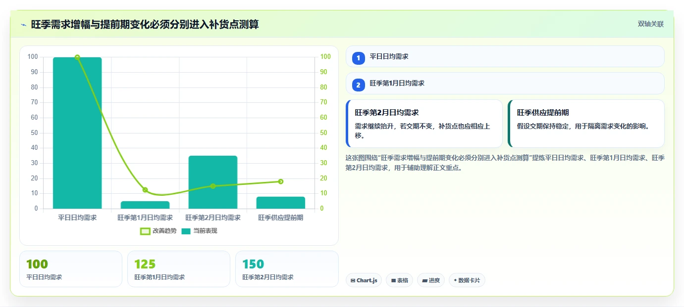
Task: Click the title 旺季需求增幅与提前期变化必须分别进入补货点测算
Action: pos(145,24)
